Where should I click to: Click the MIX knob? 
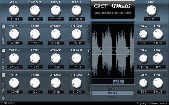(x=152, y=10)
